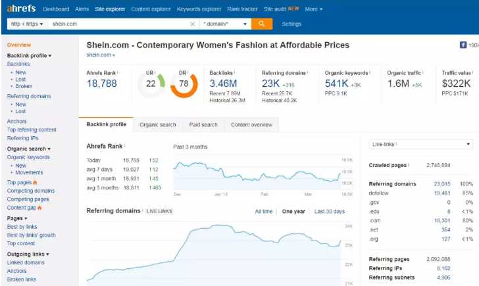Open the *.domain/* mode dropdown

225,24
